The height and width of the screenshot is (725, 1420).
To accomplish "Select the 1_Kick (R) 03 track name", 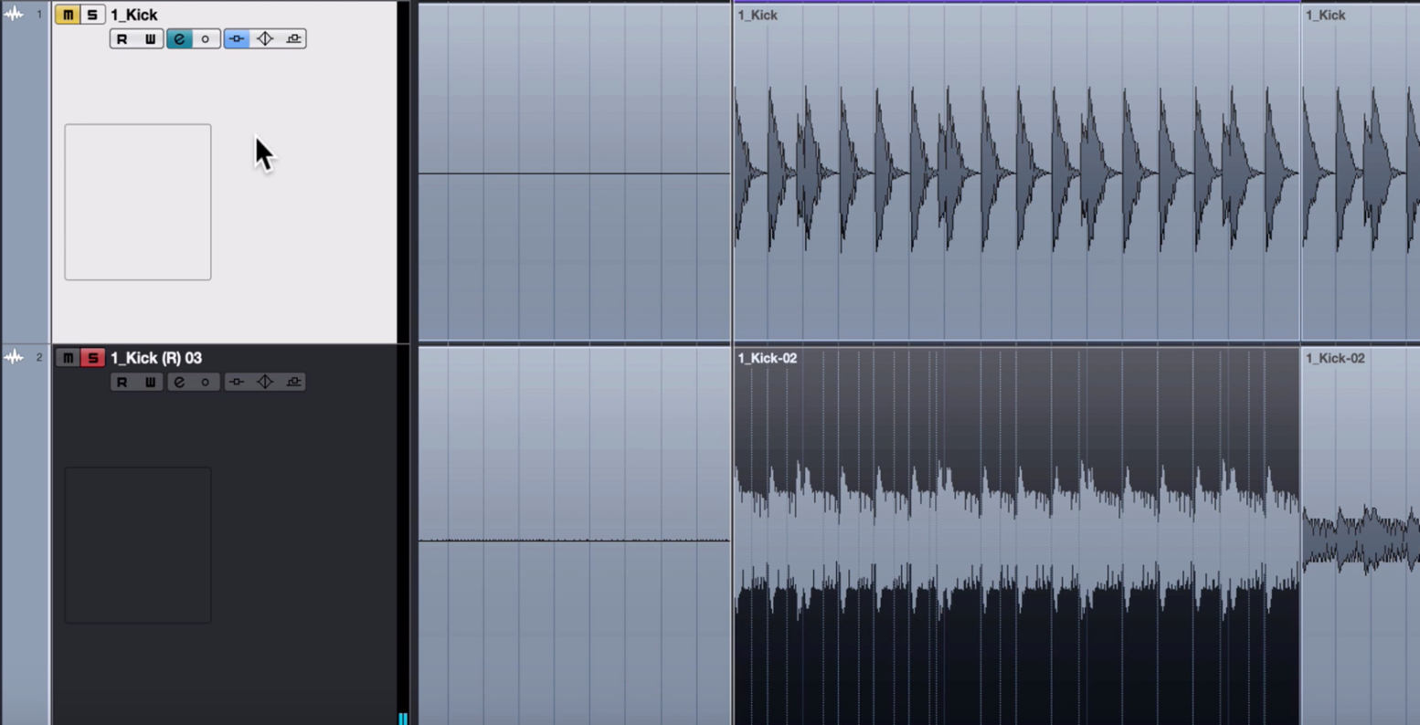I will coord(156,358).
